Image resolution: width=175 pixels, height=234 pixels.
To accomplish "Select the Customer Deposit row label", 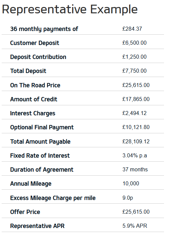I will (34, 43).
